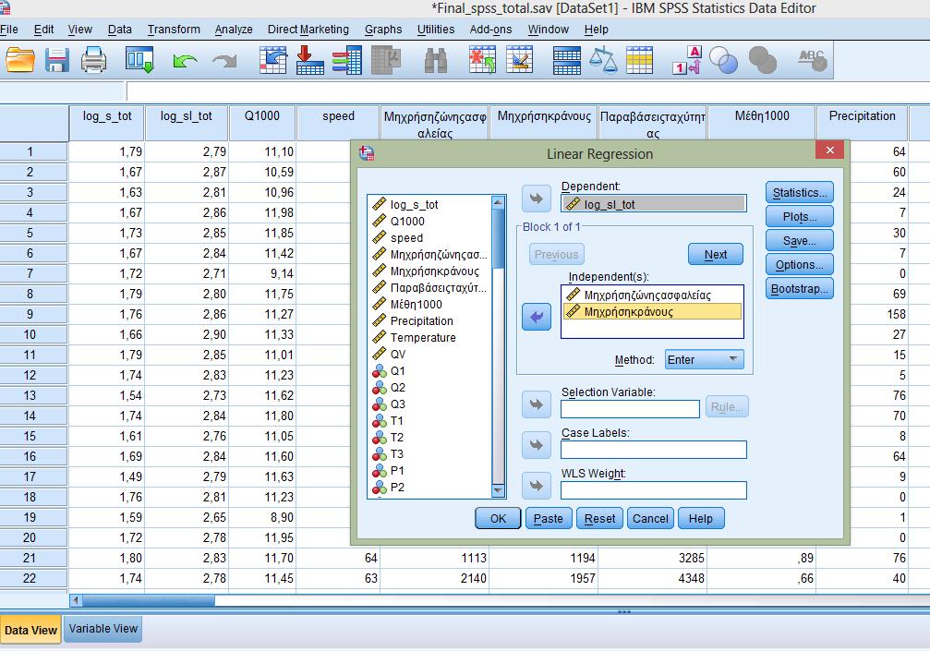
Task: Click the Precipitation column header in the data grid
Action: 862,124
